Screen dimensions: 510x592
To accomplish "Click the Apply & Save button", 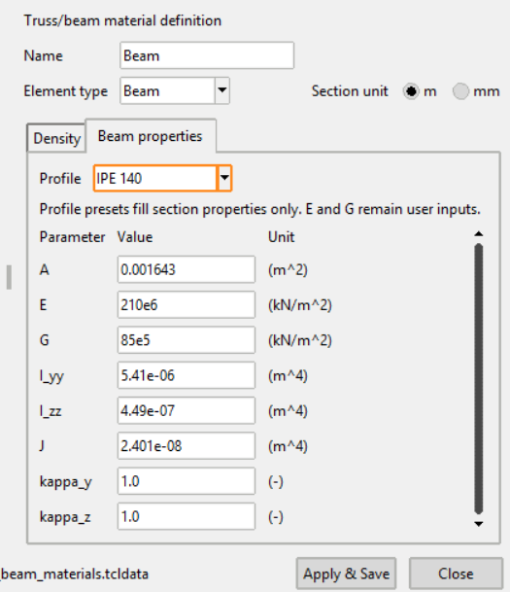I will point(346,574).
